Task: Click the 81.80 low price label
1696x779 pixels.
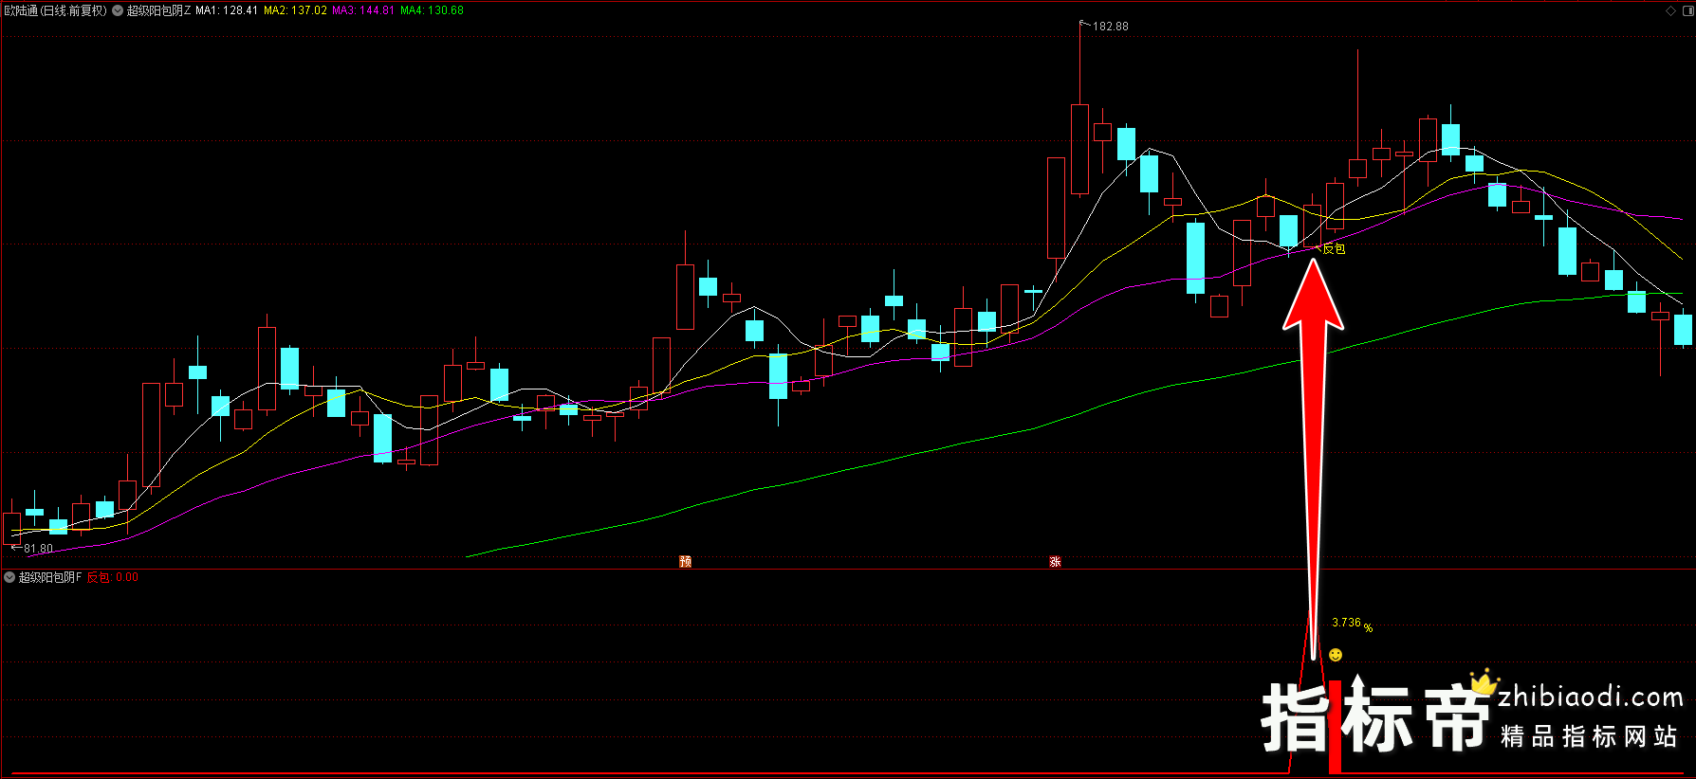Action: click(39, 549)
